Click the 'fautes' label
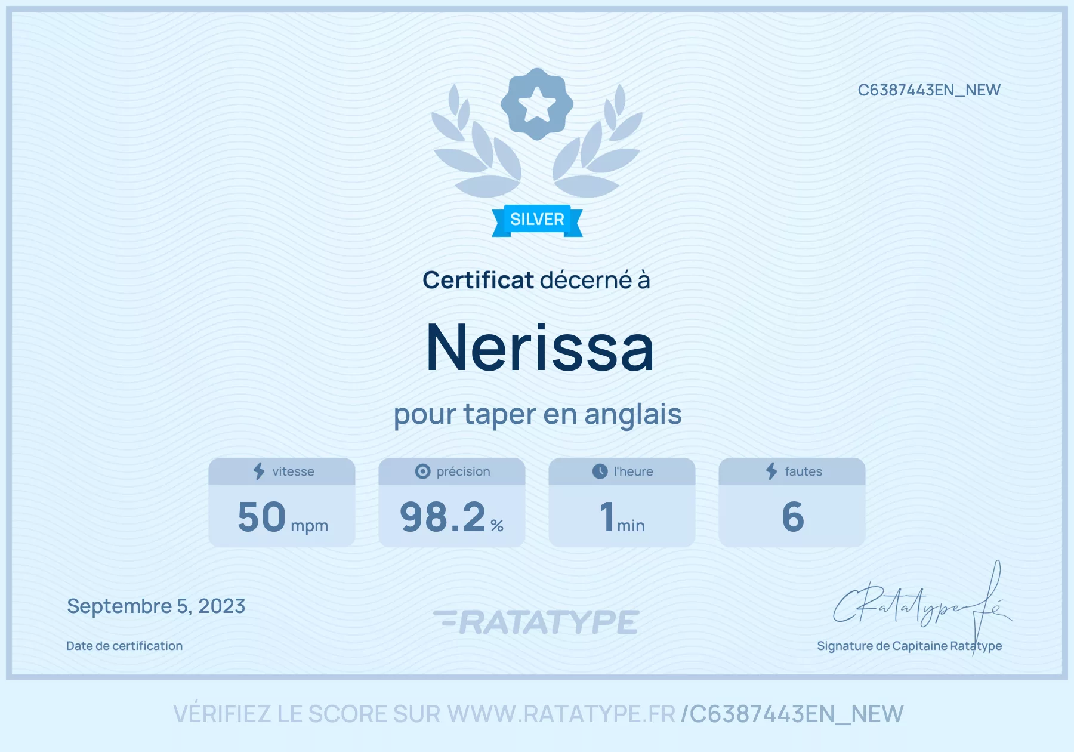Viewport: 1074px width, 752px height. point(803,471)
